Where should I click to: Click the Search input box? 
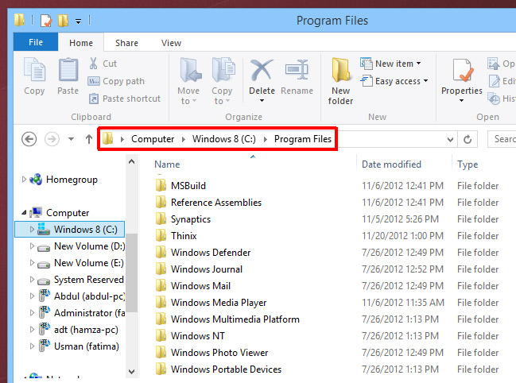(x=502, y=139)
